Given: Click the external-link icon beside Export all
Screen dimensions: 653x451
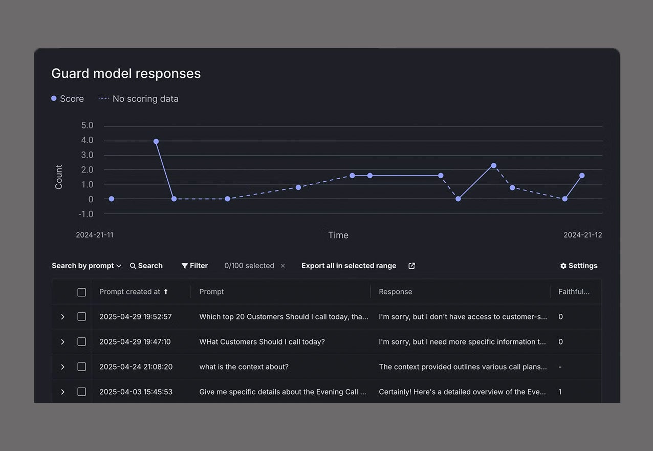Looking at the screenshot, I should (411, 265).
